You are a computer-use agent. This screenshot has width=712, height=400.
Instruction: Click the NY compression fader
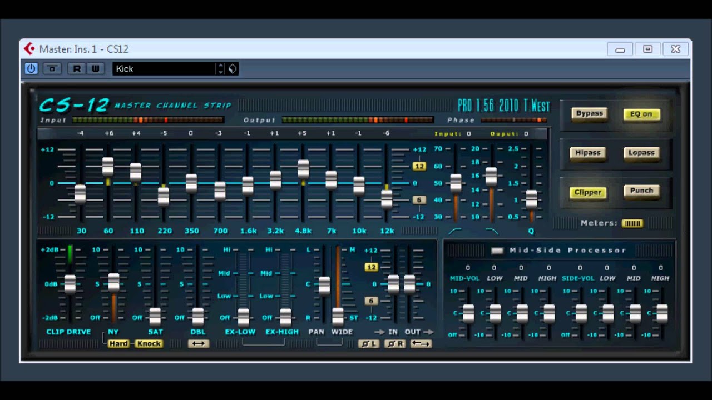click(113, 282)
